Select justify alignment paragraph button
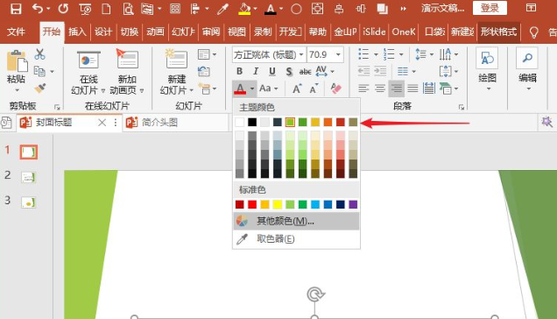Viewport: 557px width, 319px height. (412, 89)
